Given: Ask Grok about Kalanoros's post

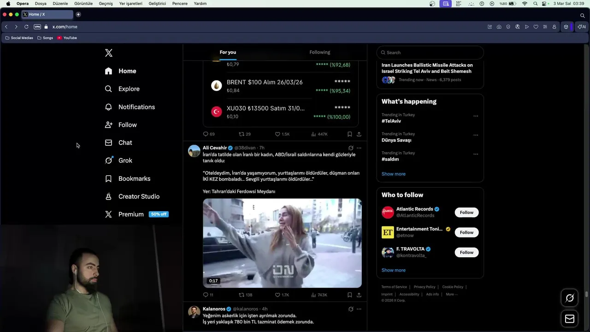Looking at the screenshot, I should [x=351, y=309].
